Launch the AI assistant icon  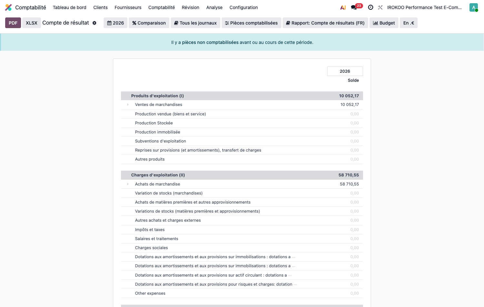coord(343,7)
